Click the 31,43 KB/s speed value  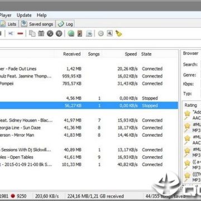127,84
